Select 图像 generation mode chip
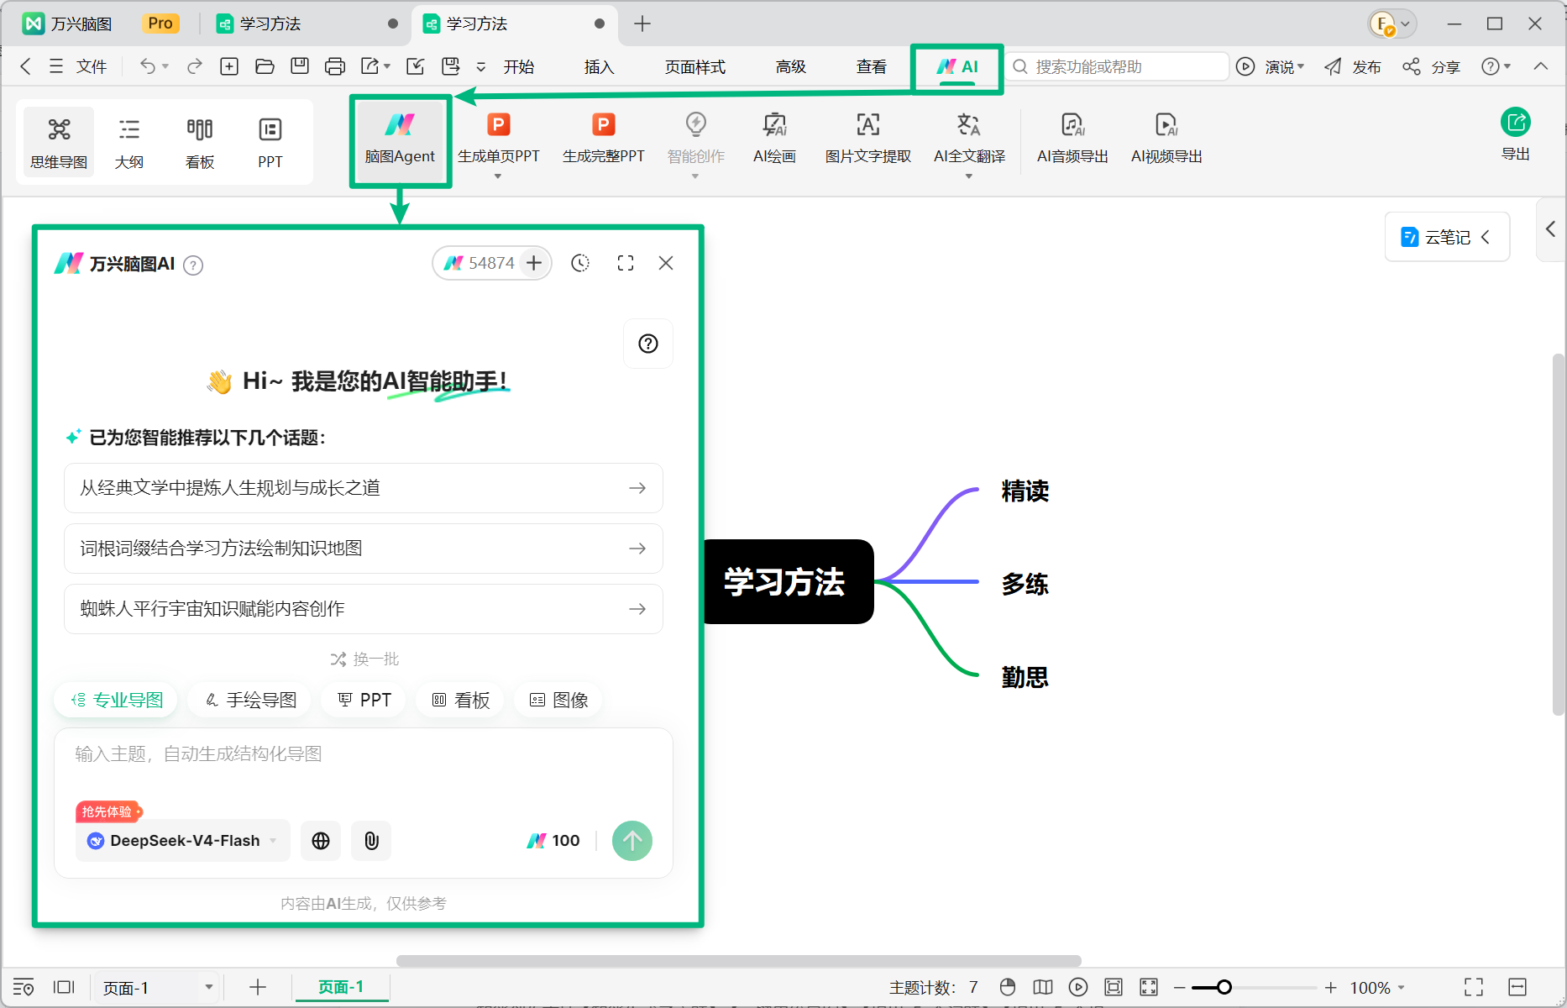 558,700
